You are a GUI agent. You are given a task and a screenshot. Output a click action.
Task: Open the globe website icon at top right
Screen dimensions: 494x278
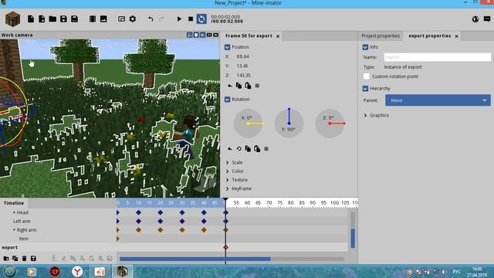pyautogui.click(x=475, y=19)
